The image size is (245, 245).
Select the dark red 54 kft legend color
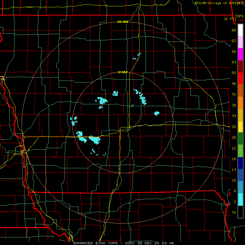point(240,66)
